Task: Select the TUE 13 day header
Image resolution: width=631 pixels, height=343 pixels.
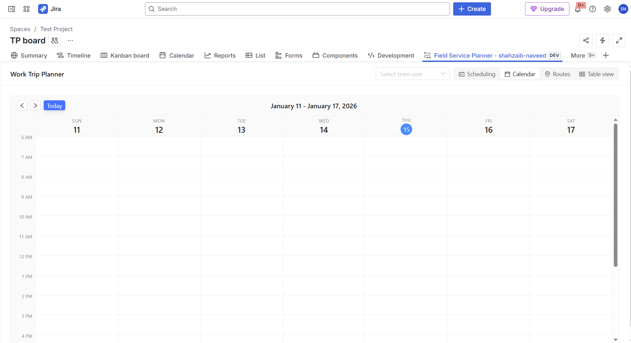Action: point(242,126)
